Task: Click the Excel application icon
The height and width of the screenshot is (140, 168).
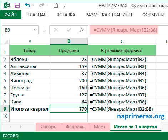Action: click(7, 5)
